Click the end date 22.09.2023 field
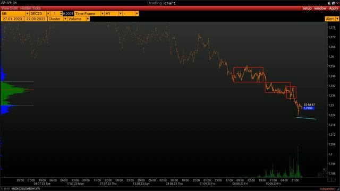Viewport: 340px width, 191px height. (36, 19)
